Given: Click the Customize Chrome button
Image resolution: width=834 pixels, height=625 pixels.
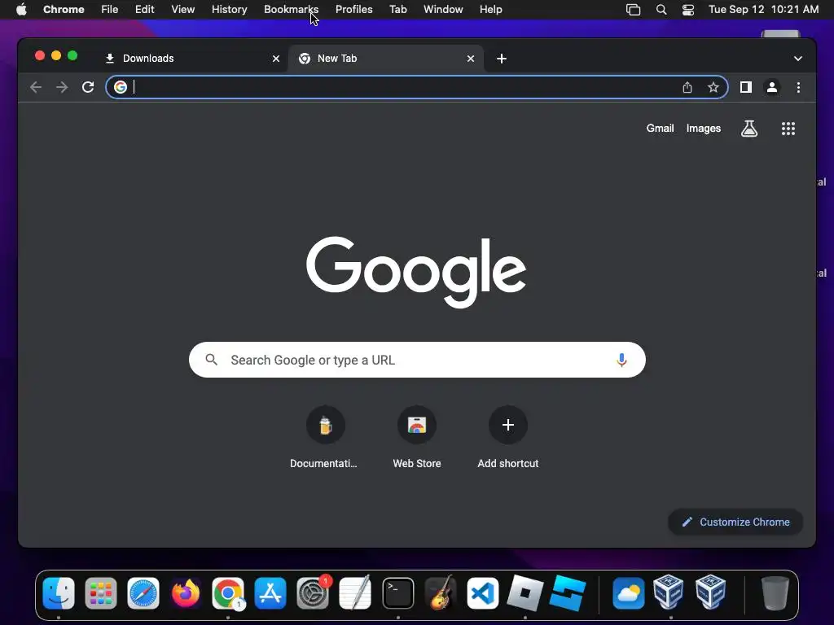Looking at the screenshot, I should 735,522.
